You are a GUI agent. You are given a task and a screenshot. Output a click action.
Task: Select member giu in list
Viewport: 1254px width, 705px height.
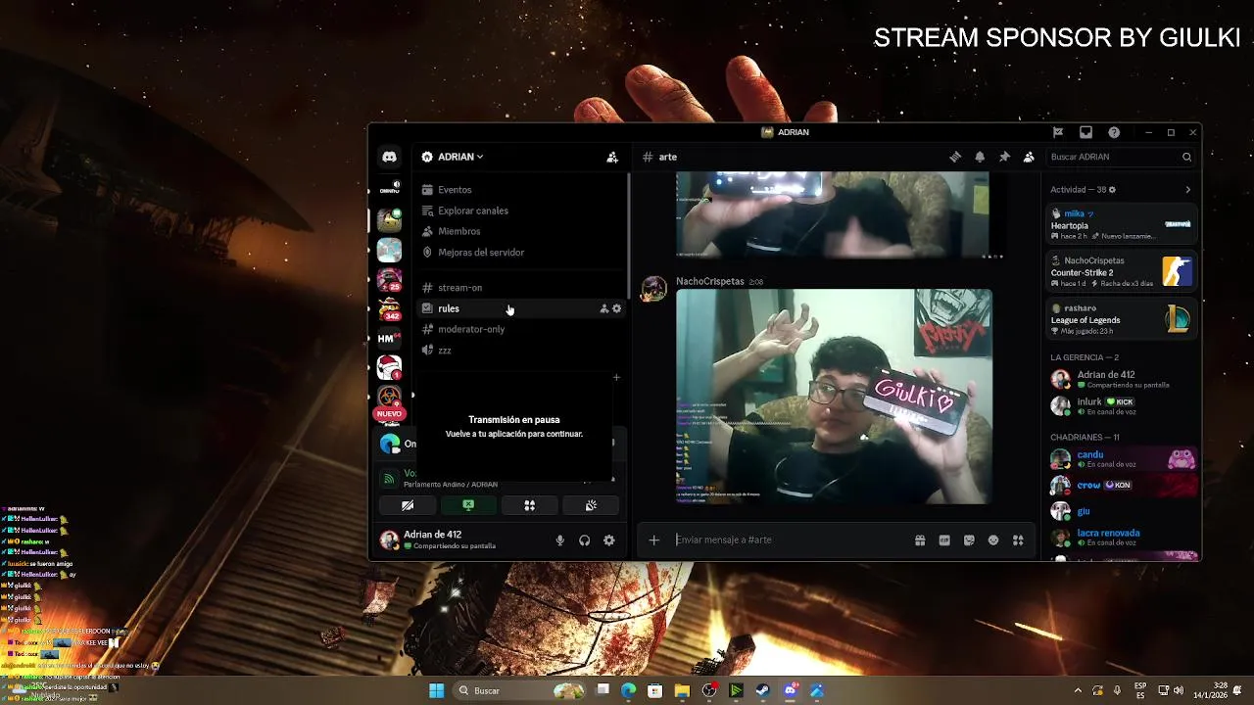[1121, 511]
